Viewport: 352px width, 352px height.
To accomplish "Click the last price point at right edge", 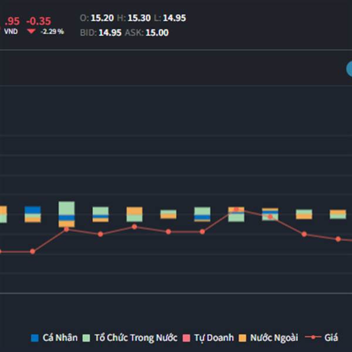I will click(x=338, y=239).
